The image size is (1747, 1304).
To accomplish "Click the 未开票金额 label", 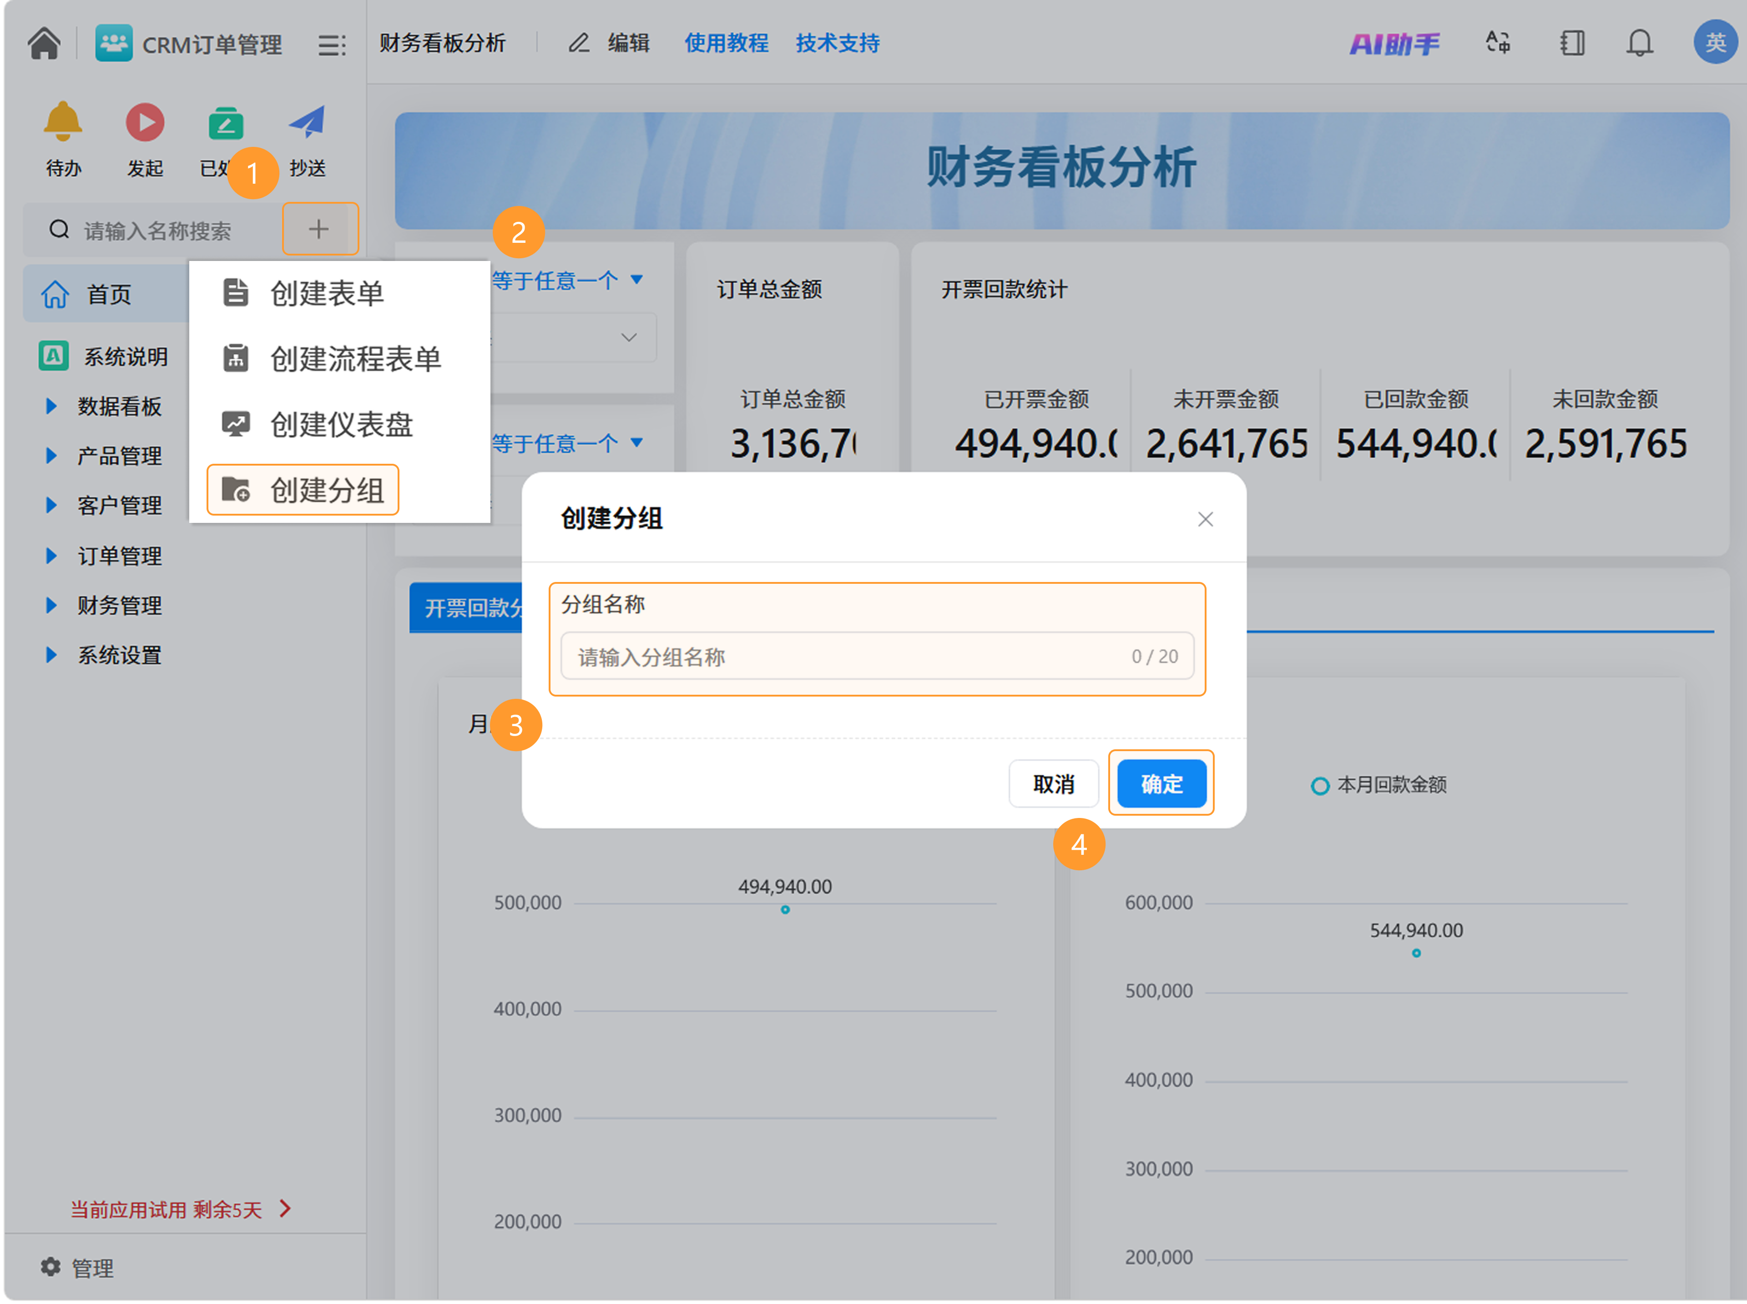I will point(1227,399).
